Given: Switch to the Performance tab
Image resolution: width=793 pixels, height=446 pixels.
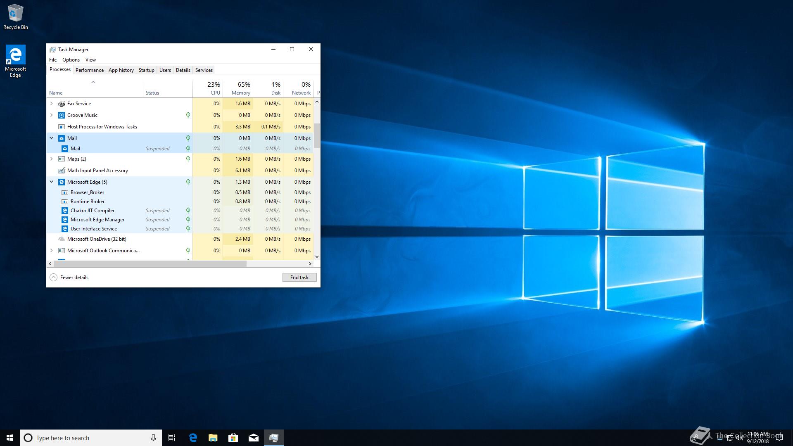Looking at the screenshot, I should pos(90,70).
